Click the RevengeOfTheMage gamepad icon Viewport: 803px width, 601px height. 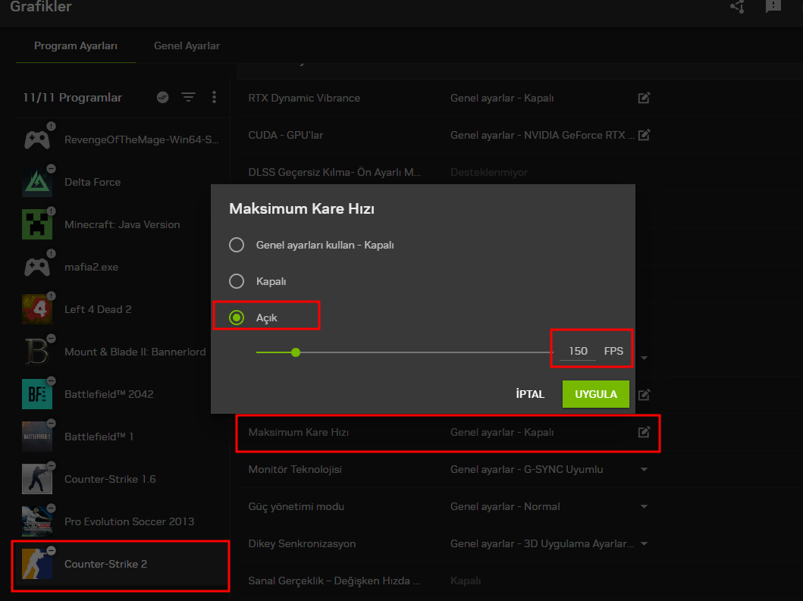pos(37,139)
